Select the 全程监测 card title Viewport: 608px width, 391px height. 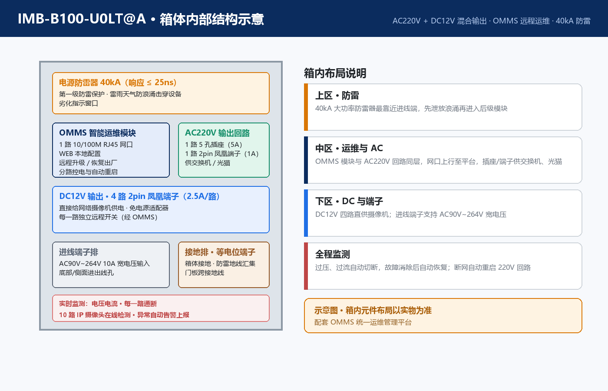coord(333,255)
